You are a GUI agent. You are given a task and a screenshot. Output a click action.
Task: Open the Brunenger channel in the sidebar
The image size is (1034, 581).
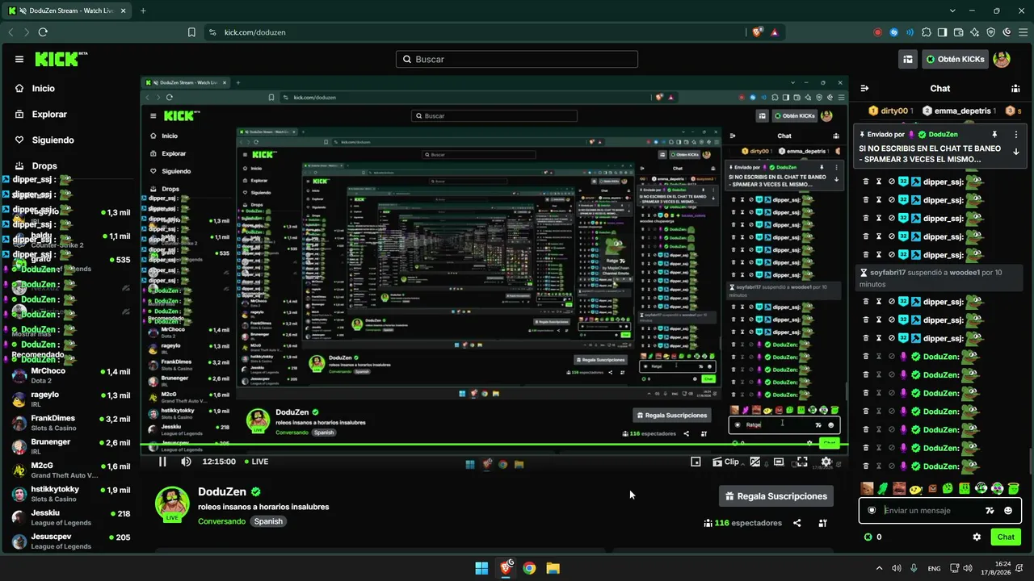71,446
